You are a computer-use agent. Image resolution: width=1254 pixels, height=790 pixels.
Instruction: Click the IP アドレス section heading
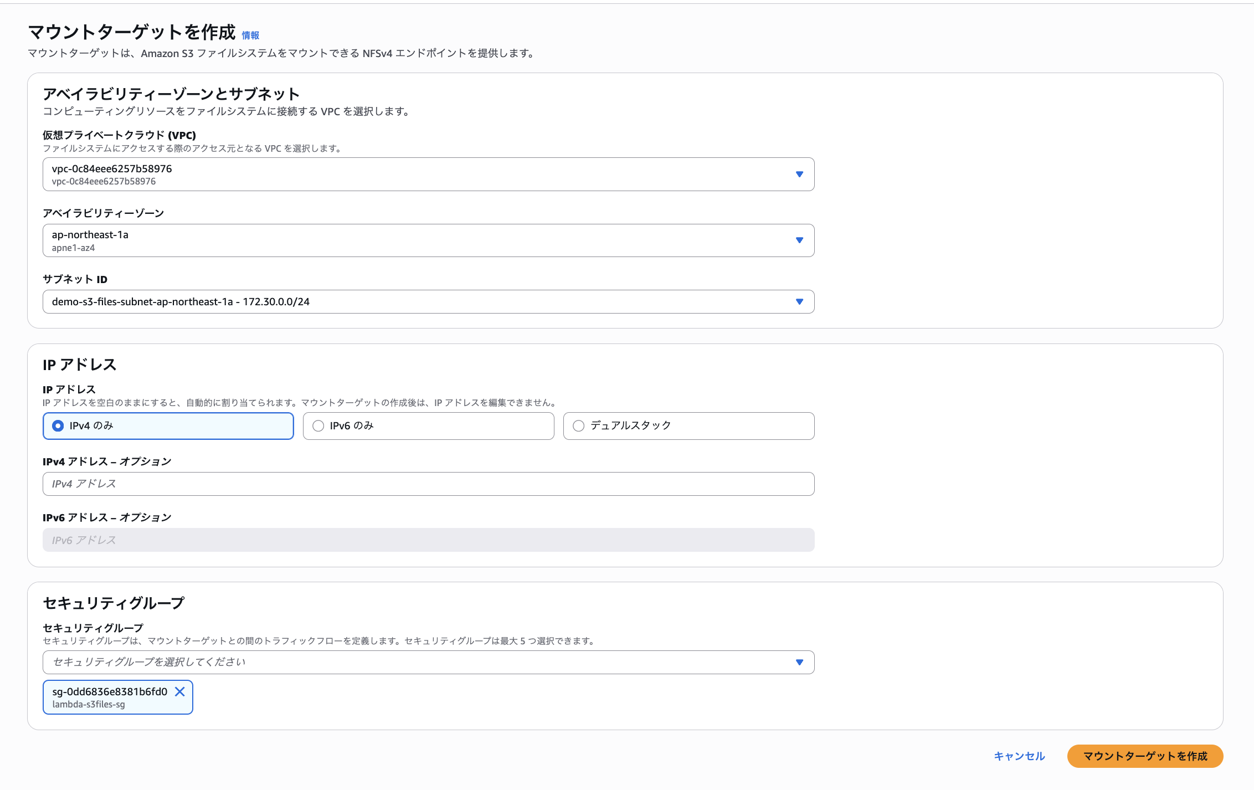click(80, 365)
